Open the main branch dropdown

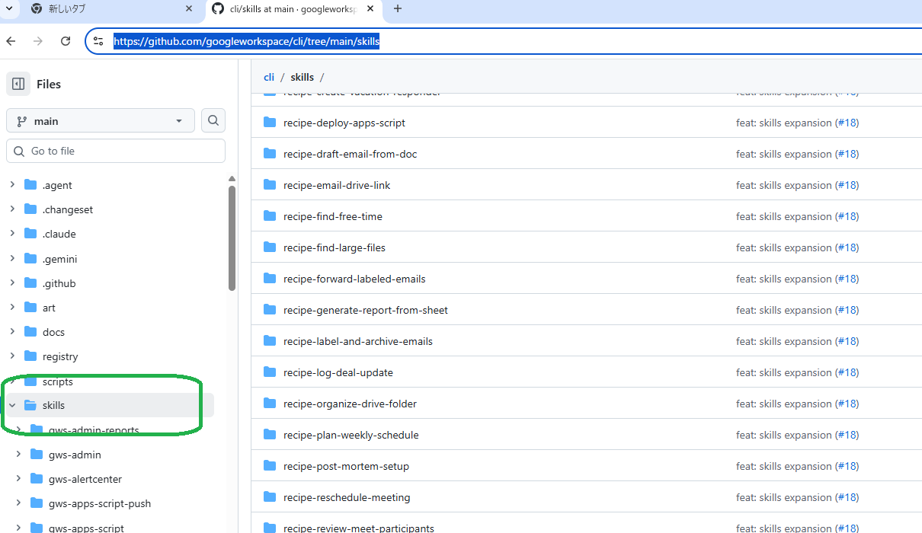(100, 121)
